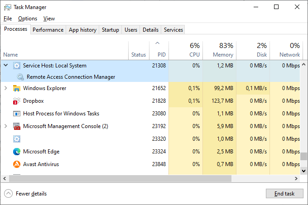The width and height of the screenshot is (308, 205).
Task: Click the Remote Access Connection Manager service icon
Action: point(20,77)
